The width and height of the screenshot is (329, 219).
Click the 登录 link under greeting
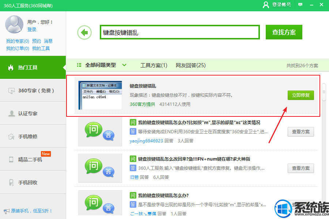(x=32, y=30)
